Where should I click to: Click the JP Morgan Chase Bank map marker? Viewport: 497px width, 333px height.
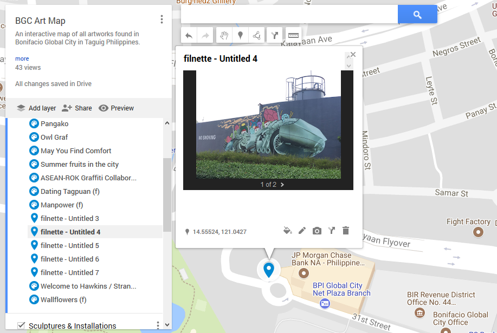[x=304, y=273]
